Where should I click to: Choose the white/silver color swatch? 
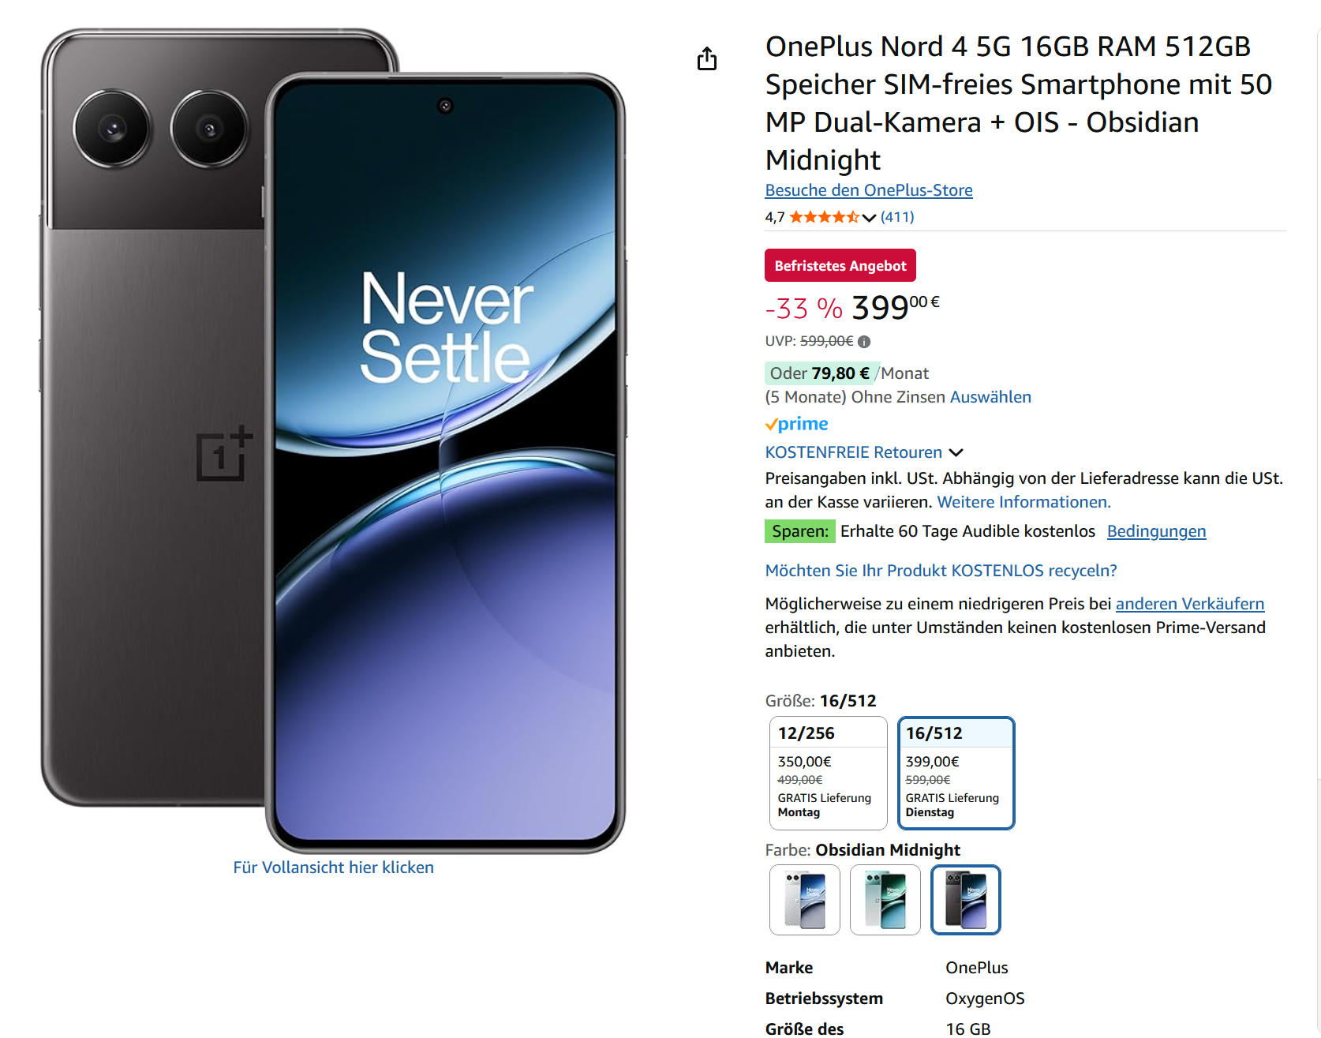[x=804, y=900]
